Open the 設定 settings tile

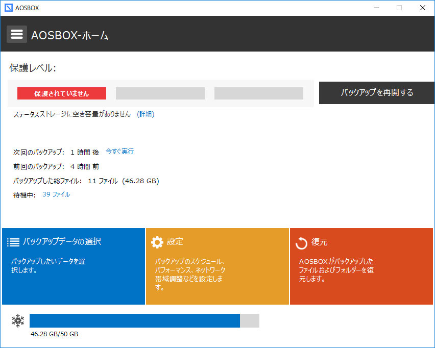click(x=217, y=266)
